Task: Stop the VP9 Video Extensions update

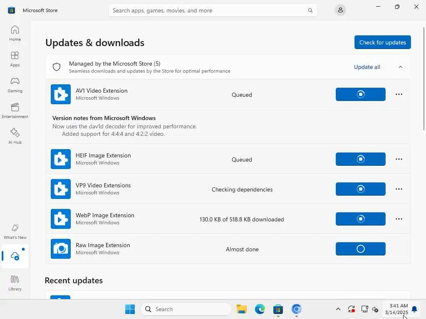Action: click(361, 189)
